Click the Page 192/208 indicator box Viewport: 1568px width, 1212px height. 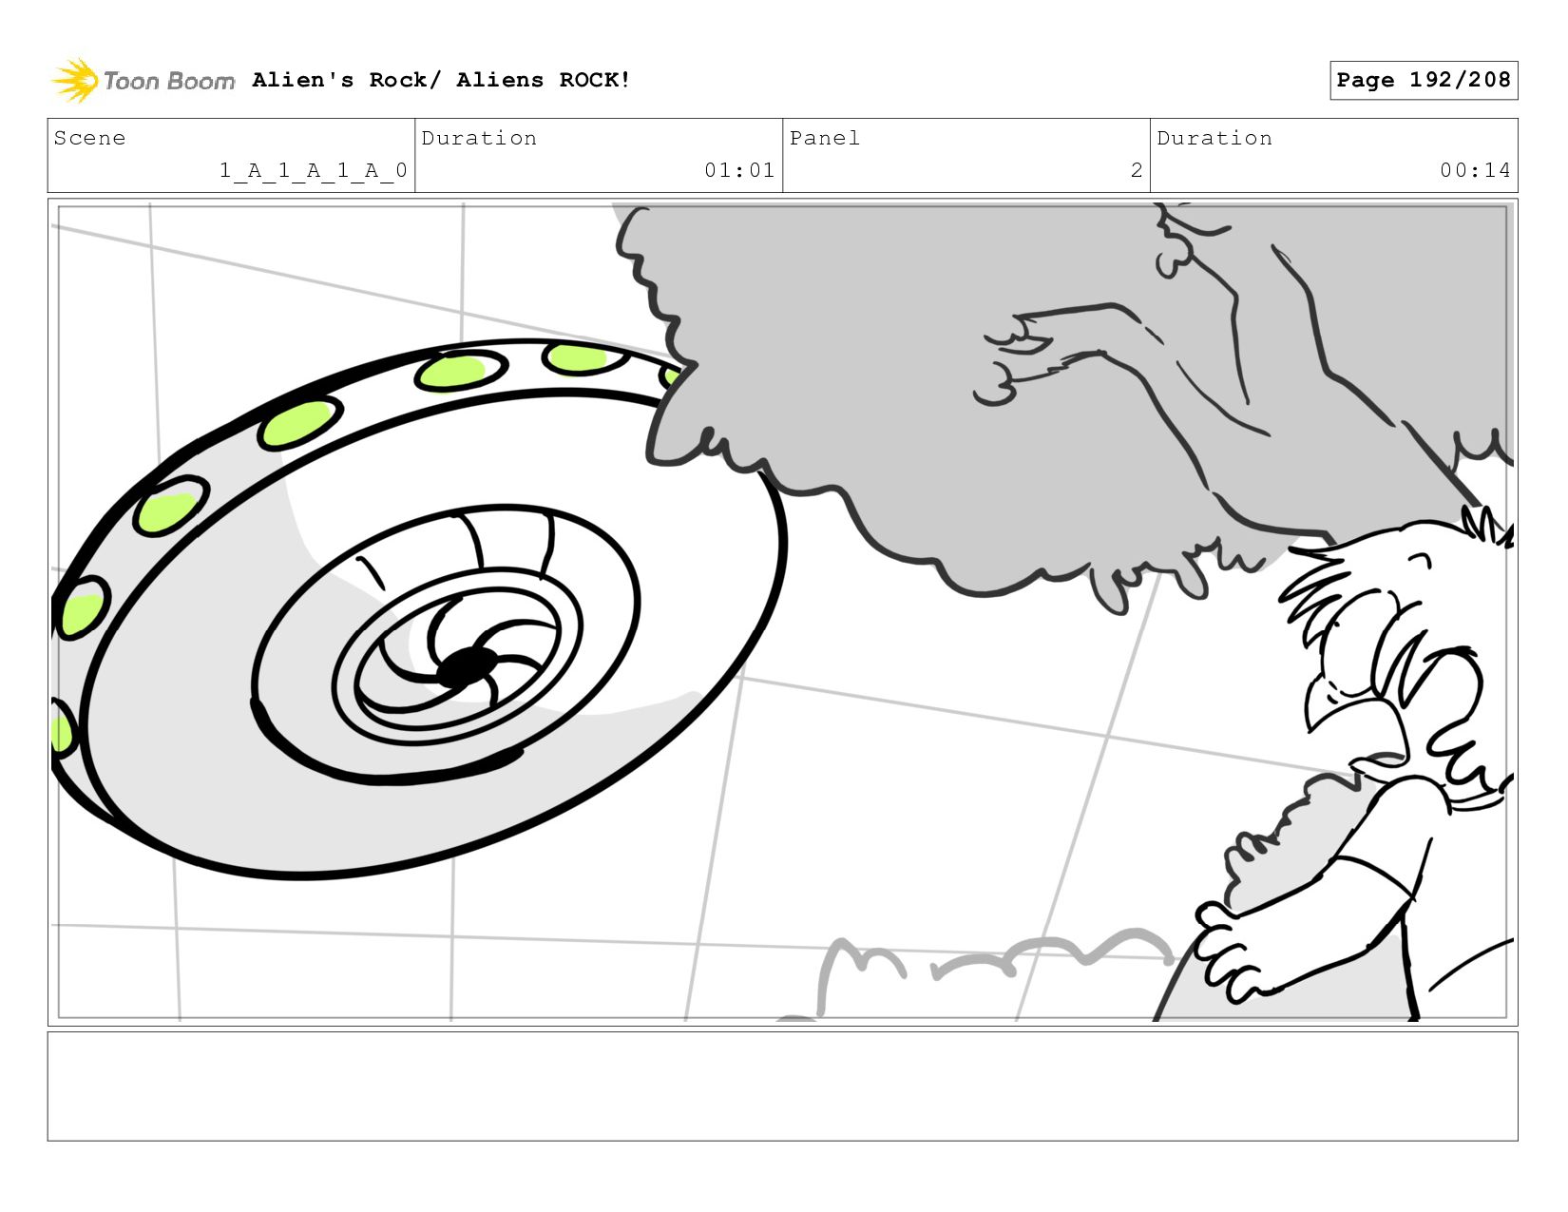[1423, 80]
